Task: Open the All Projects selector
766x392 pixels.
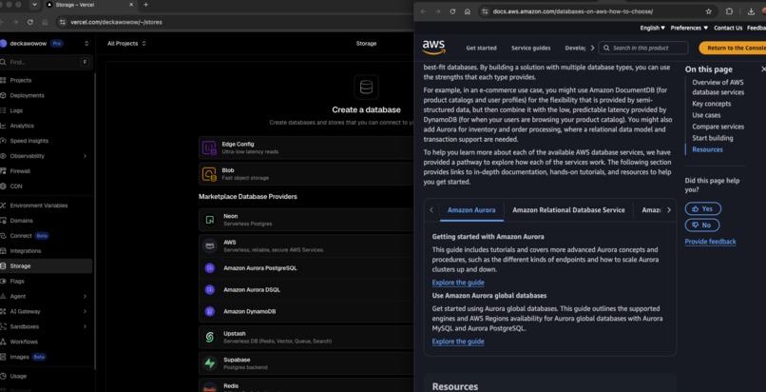Action: pyautogui.click(x=126, y=44)
